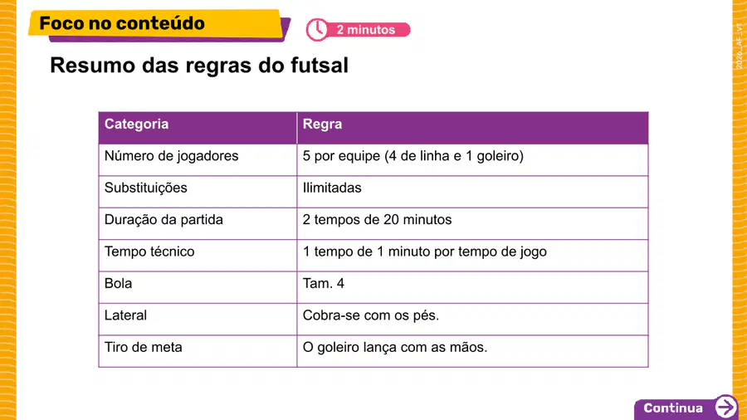The width and height of the screenshot is (747, 420).
Task: Click the Continua arrow icon
Action: (725, 408)
